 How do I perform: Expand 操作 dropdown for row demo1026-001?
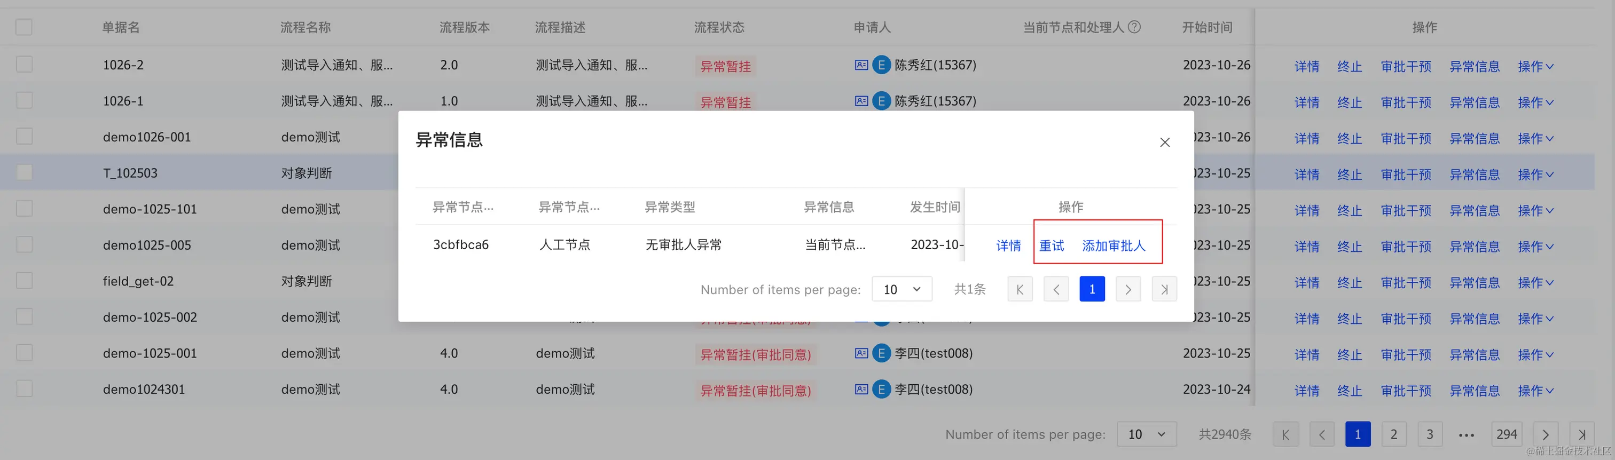(x=1535, y=139)
